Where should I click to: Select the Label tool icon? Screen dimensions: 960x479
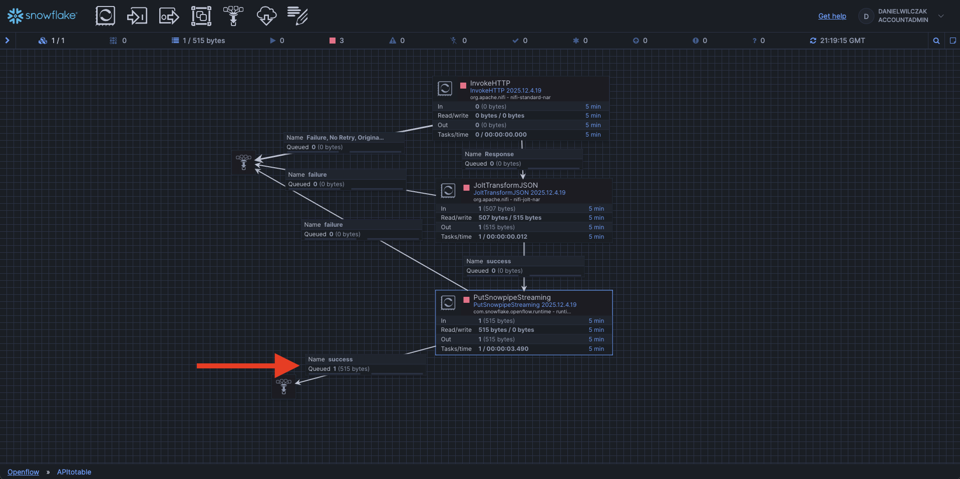tap(297, 16)
